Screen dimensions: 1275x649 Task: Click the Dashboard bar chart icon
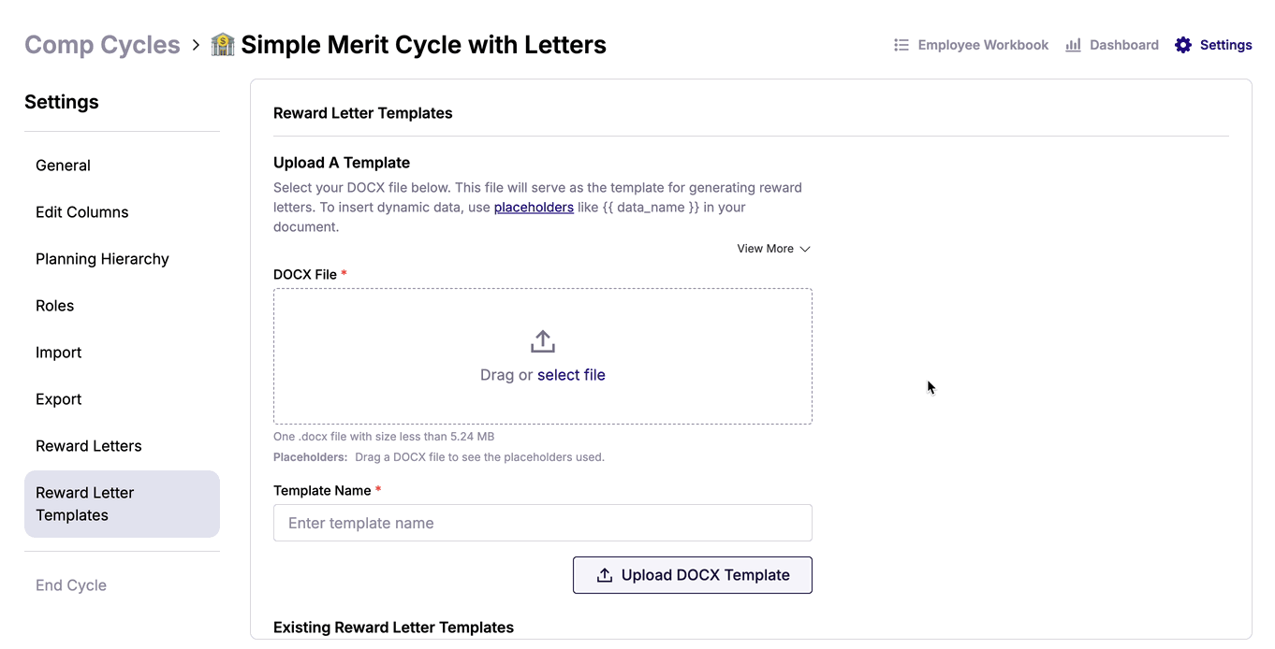click(1074, 45)
